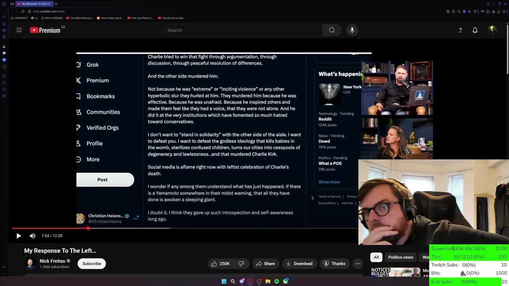Play the video with the play button

(19, 236)
